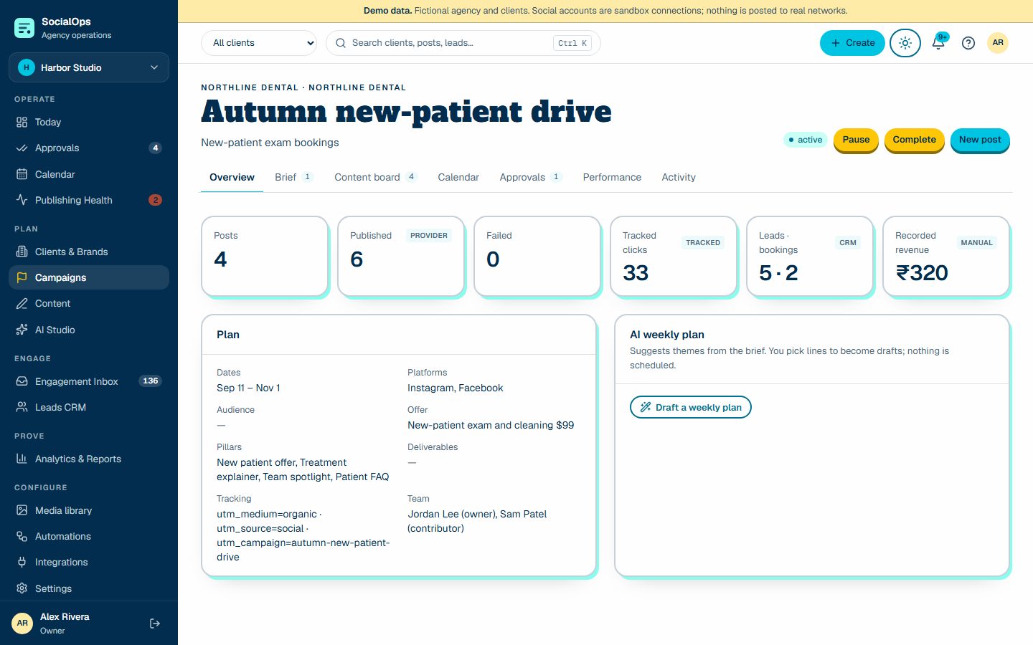The height and width of the screenshot is (645, 1033).
Task: Click the New post button
Action: click(x=980, y=140)
